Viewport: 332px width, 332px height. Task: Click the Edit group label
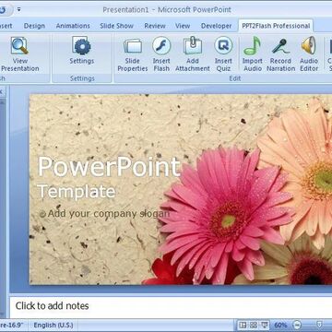coord(235,78)
